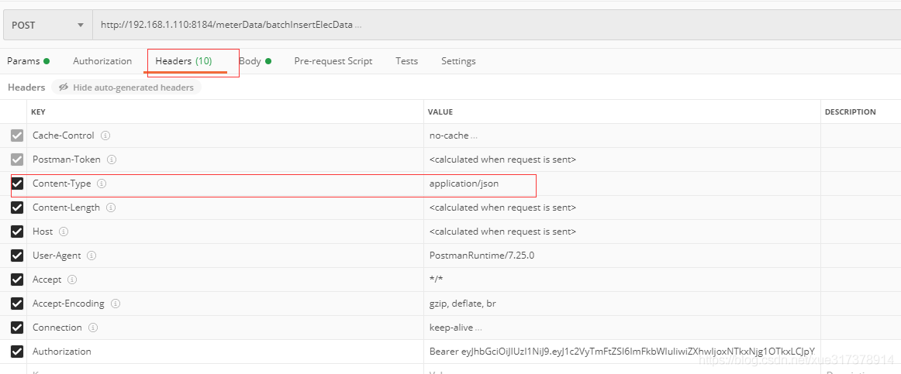The height and width of the screenshot is (374, 901).
Task: Click info icon next to Accept-Encoding
Action: coord(116,304)
